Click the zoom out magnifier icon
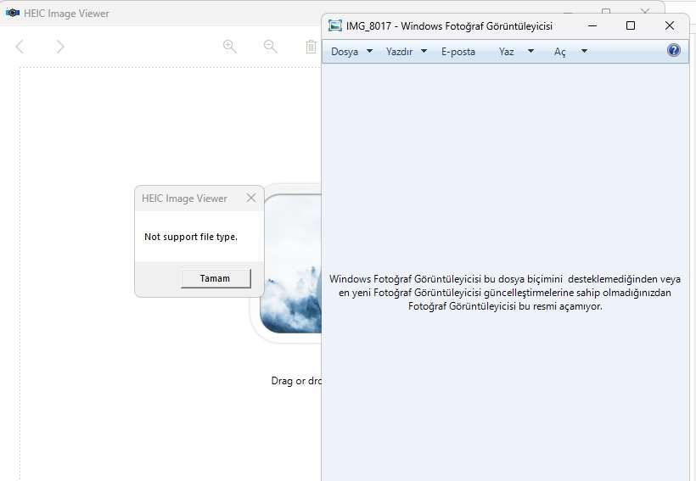 [x=271, y=47]
